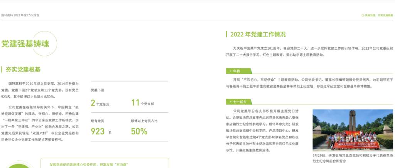Click the 高效治理，夯实发展根基 header link
This screenshot has height=168, width=395.
coord(379,15)
